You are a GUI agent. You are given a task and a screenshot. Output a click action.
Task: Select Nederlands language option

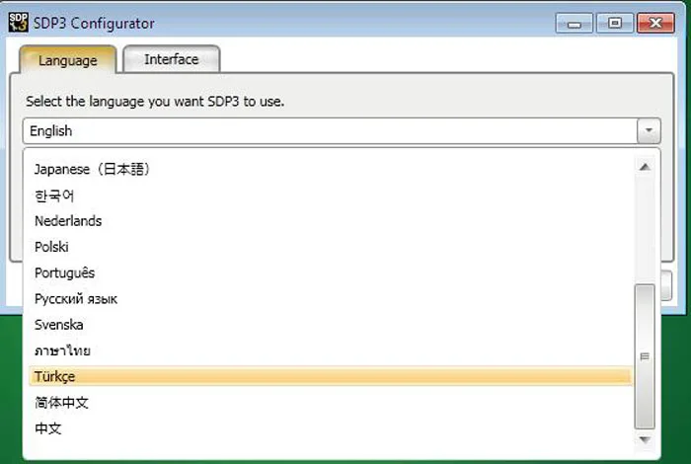click(331, 221)
